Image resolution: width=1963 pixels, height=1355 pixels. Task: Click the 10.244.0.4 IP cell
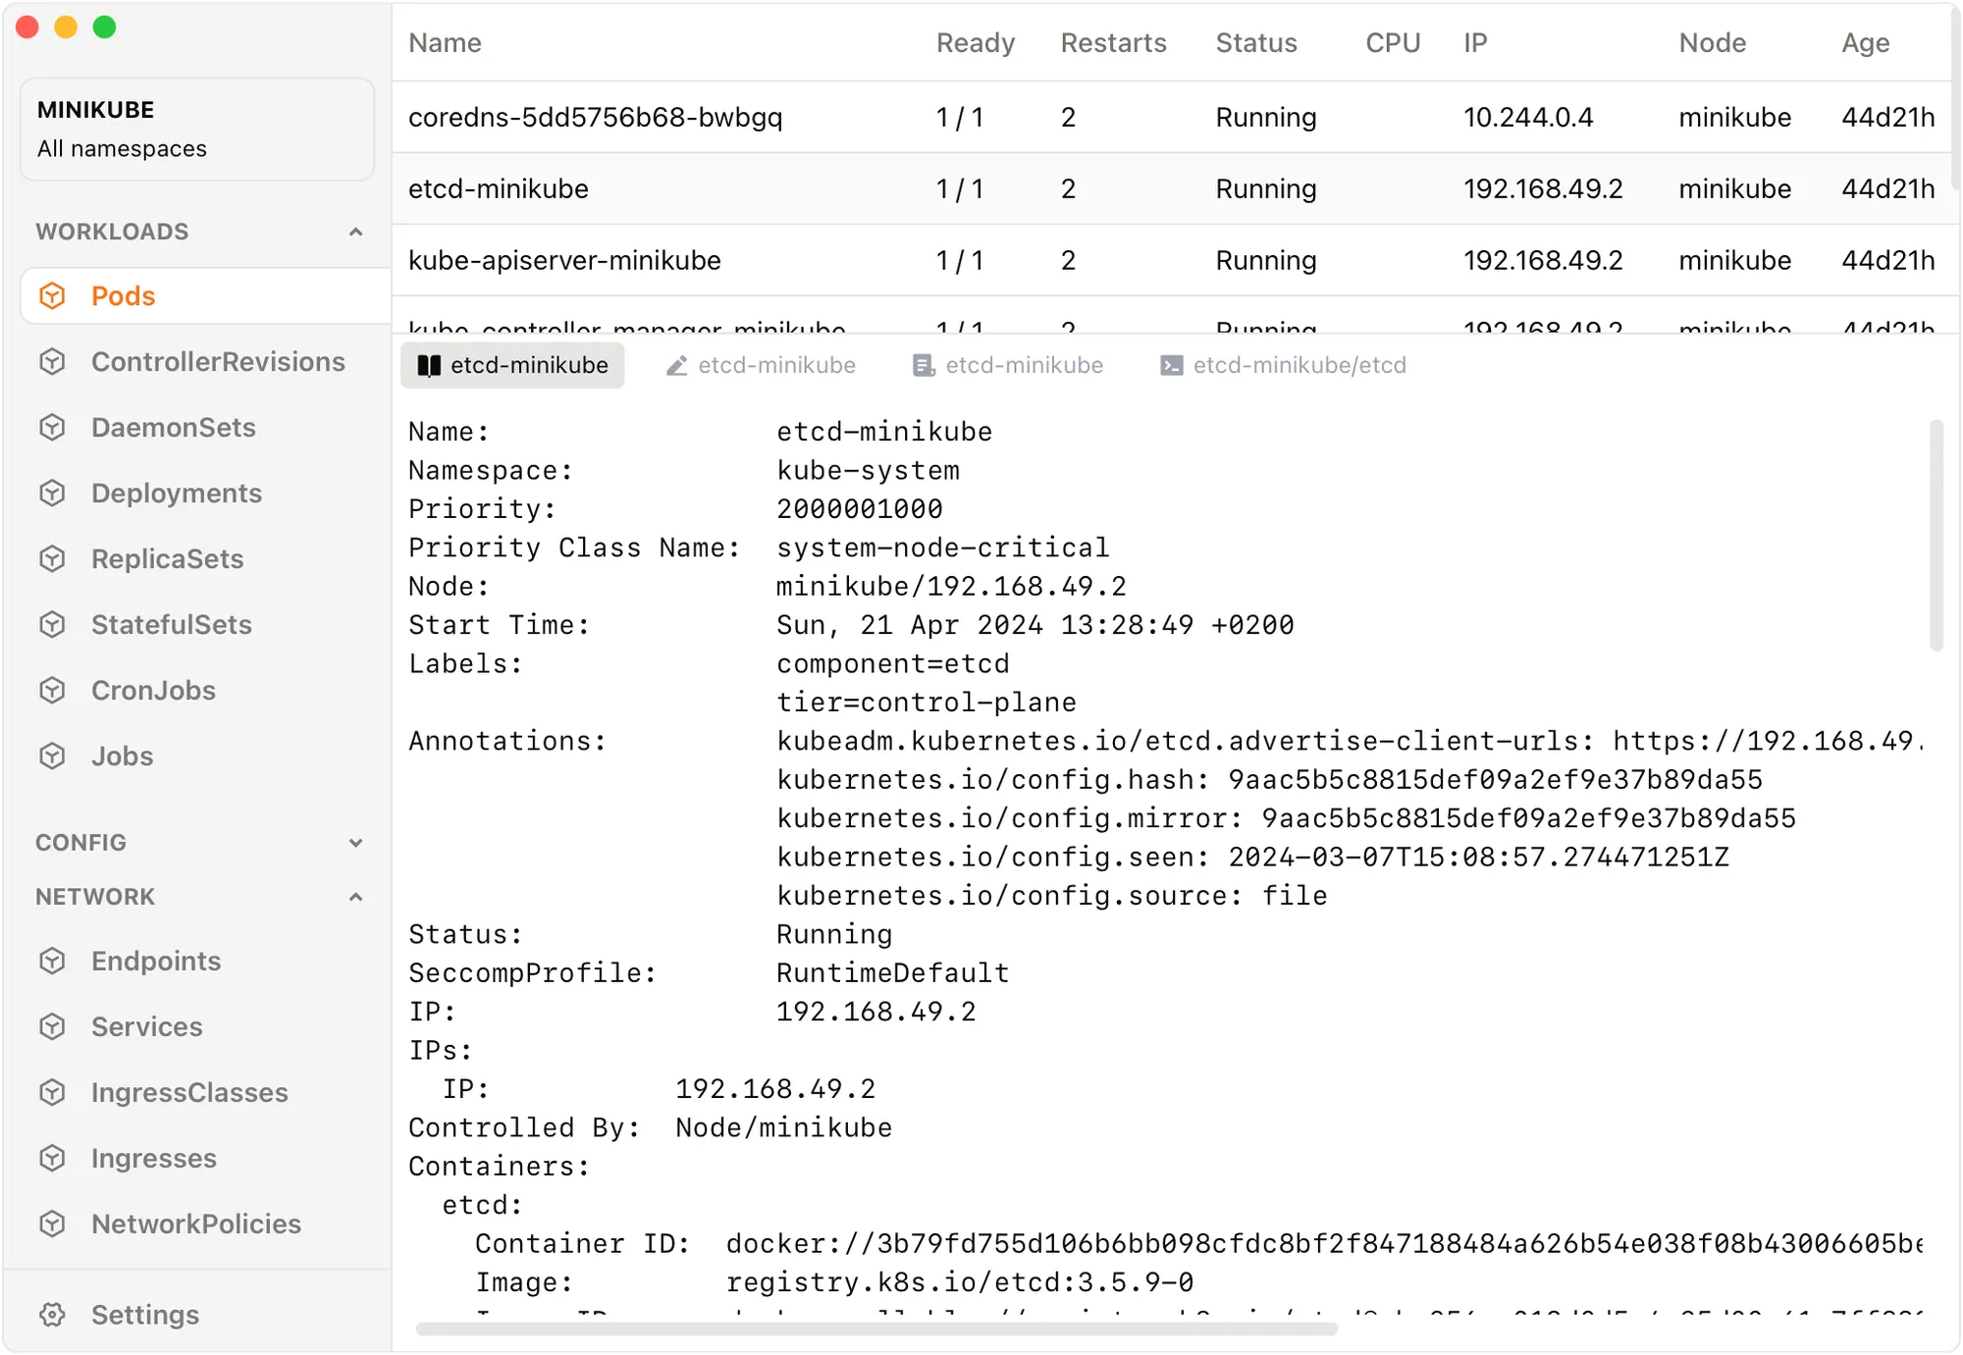point(1528,117)
